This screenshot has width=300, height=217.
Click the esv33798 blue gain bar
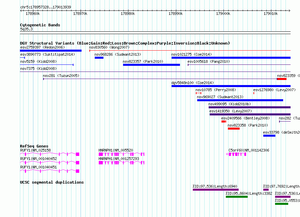coord(269,136)
